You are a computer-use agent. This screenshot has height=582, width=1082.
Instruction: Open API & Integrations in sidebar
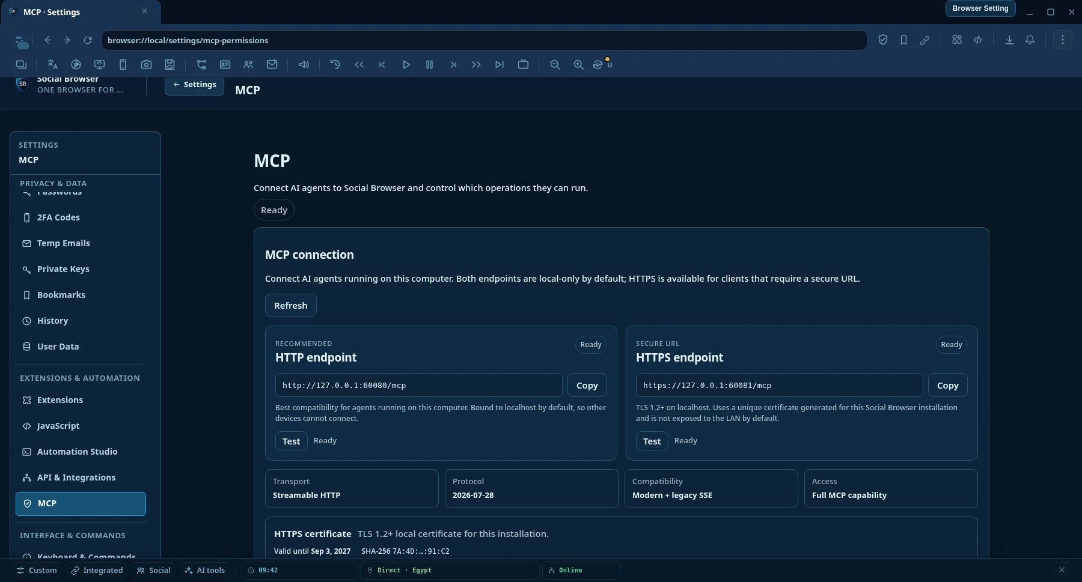coord(81,477)
